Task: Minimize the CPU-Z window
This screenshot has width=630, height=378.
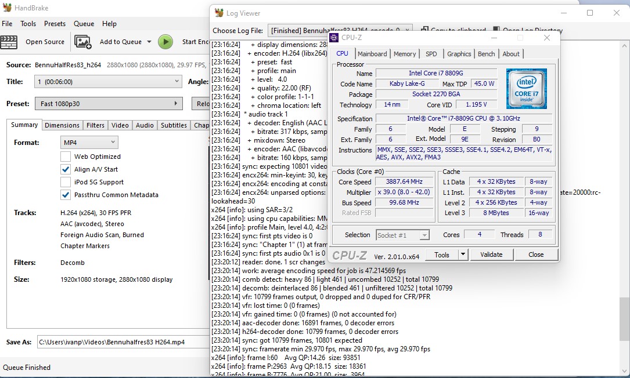Action: click(x=494, y=38)
